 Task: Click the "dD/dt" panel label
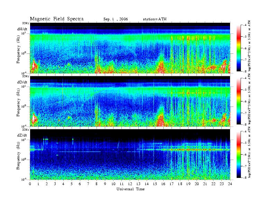22,82
